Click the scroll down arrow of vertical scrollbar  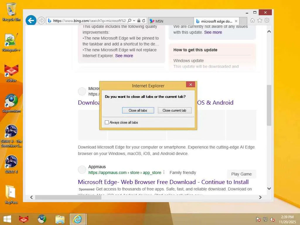(x=269, y=188)
